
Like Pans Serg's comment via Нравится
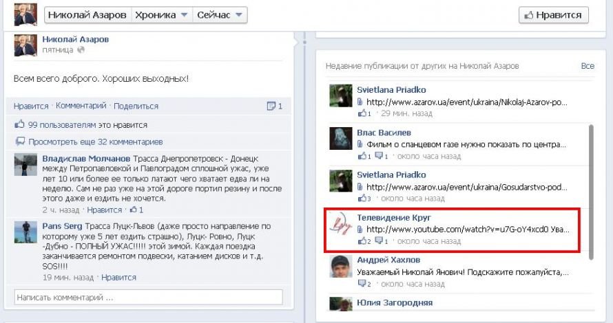click(118, 278)
